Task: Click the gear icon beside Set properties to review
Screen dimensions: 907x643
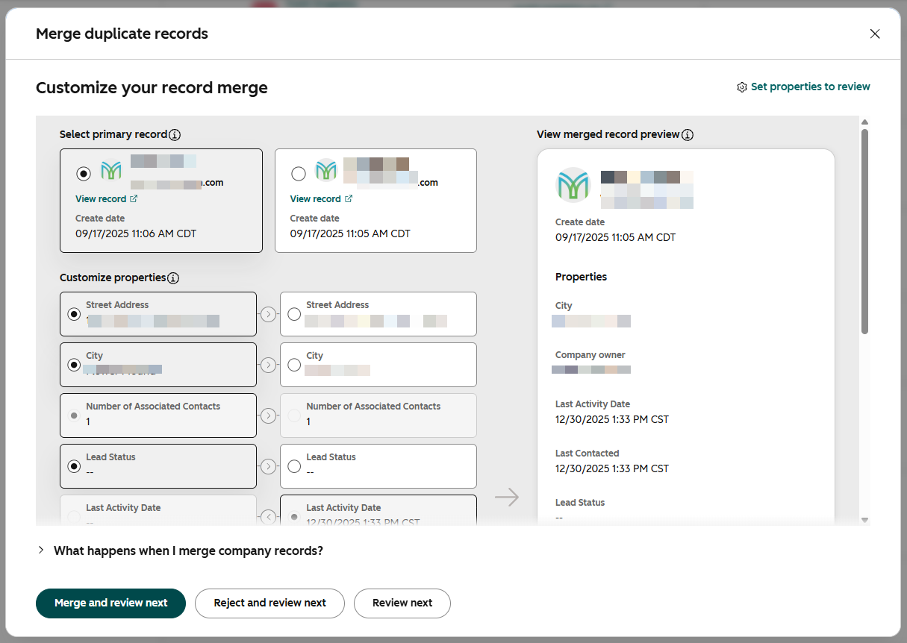Action: (742, 87)
